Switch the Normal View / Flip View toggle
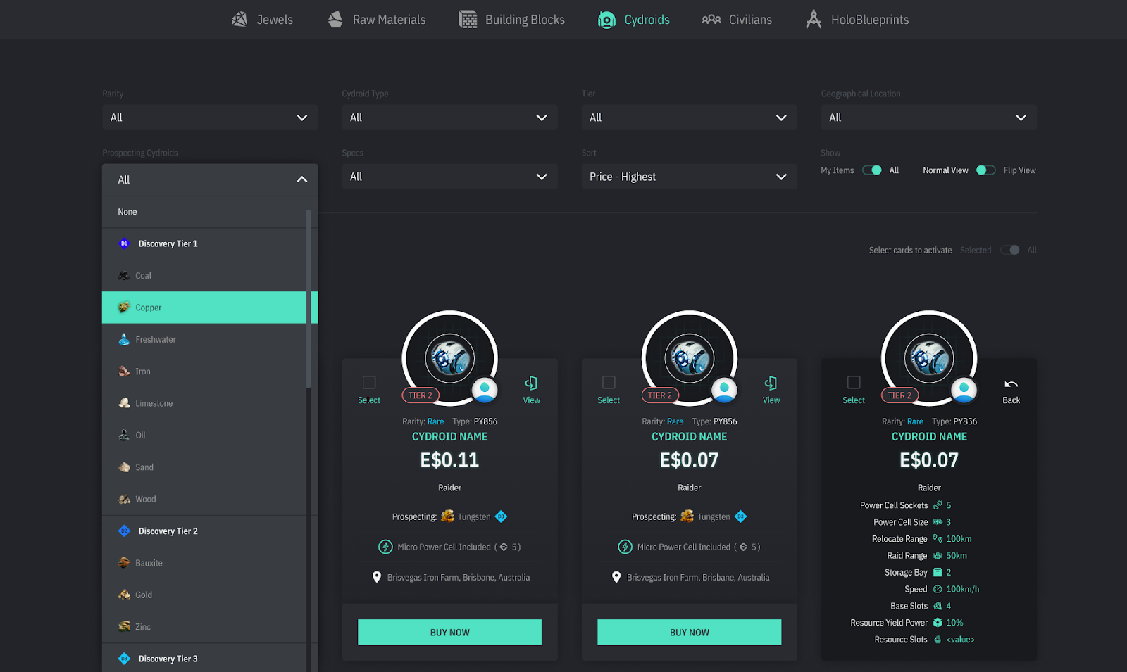1127x672 pixels. 985,170
